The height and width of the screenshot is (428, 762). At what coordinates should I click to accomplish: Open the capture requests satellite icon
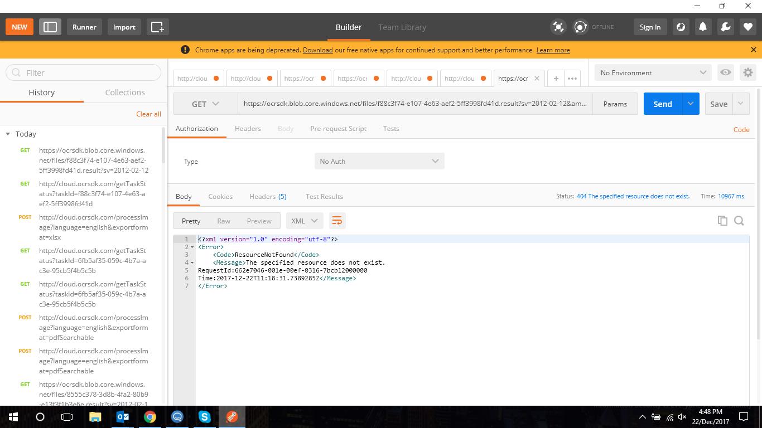click(558, 26)
